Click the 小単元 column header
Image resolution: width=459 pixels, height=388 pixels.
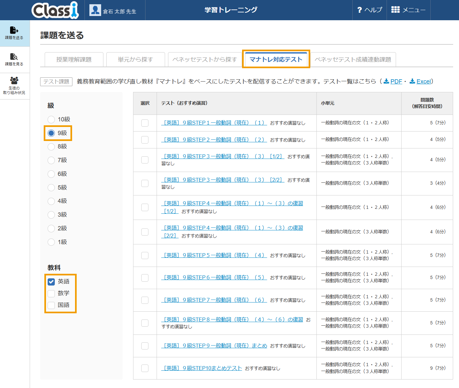[x=359, y=103]
